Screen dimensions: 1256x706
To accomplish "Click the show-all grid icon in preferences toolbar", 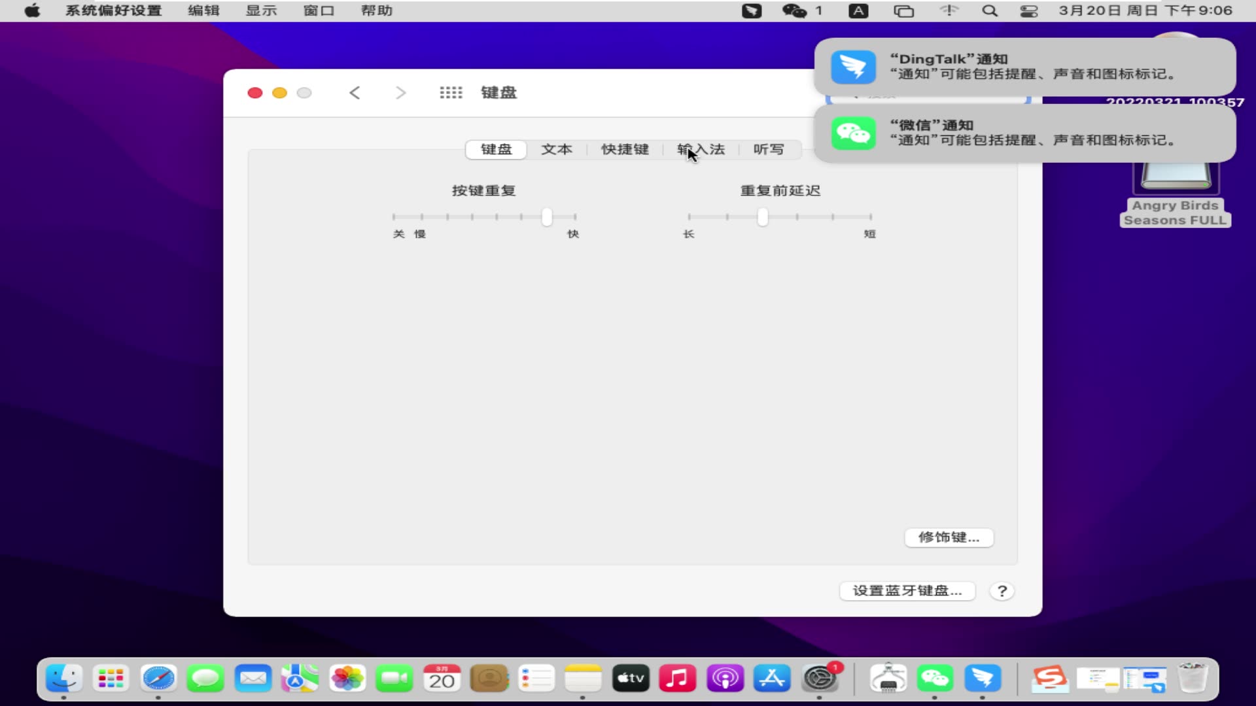I will point(451,92).
